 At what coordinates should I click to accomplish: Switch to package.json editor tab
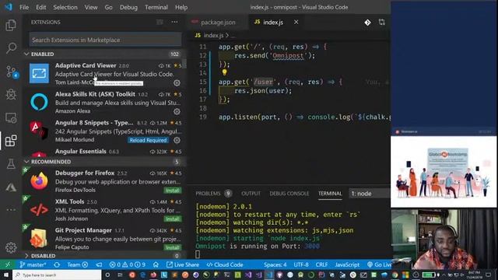coord(218,23)
